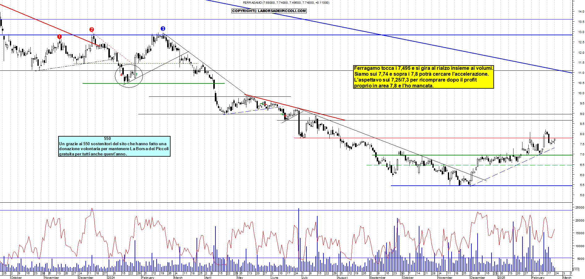The width and height of the screenshot is (585, 279).
Task: Click the August month label
Action: pos(343,277)
